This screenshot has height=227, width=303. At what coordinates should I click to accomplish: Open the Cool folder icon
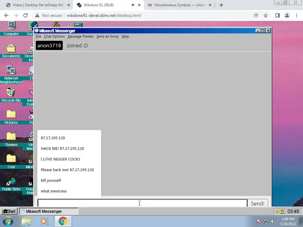[x=11, y=162]
